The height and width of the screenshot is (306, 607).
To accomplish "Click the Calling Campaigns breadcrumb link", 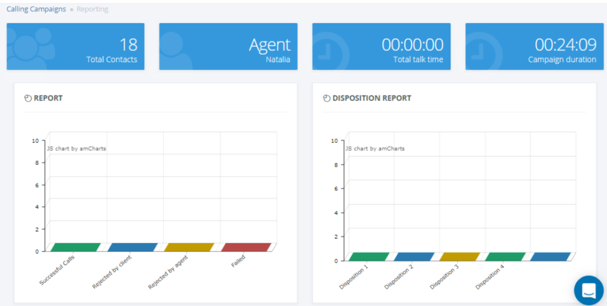I will [x=36, y=9].
